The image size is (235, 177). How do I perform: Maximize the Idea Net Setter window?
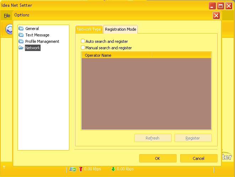click(x=220, y=6)
